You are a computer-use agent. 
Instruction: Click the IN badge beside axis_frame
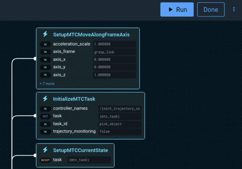(45, 52)
